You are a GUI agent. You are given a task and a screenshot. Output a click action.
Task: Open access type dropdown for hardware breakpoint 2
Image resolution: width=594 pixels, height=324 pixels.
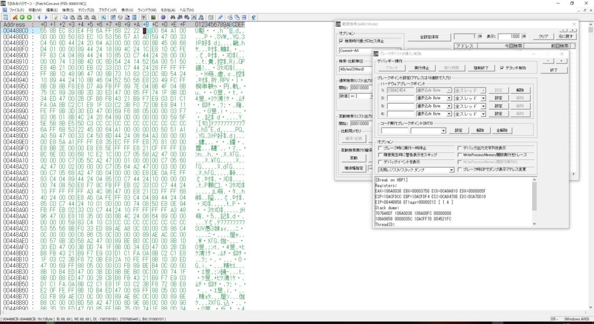(449, 98)
